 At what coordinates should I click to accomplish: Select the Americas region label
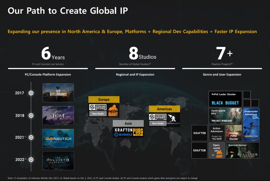pyautogui.click(x=164, y=109)
